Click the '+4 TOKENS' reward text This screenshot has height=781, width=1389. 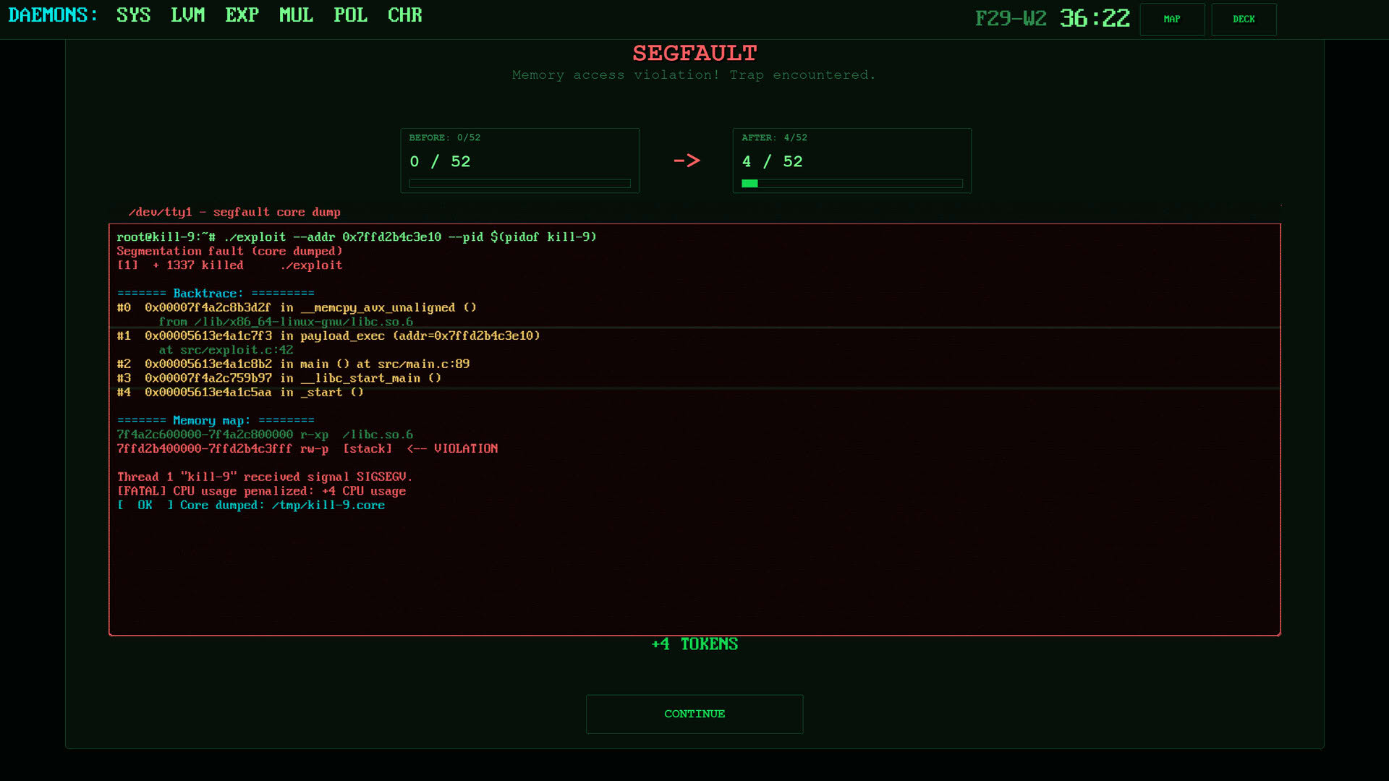[694, 644]
